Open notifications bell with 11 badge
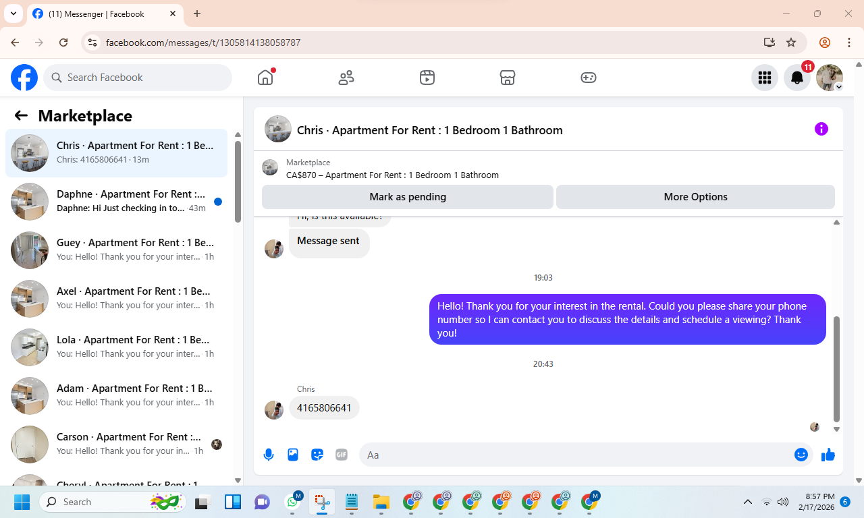864x518 pixels. point(797,78)
